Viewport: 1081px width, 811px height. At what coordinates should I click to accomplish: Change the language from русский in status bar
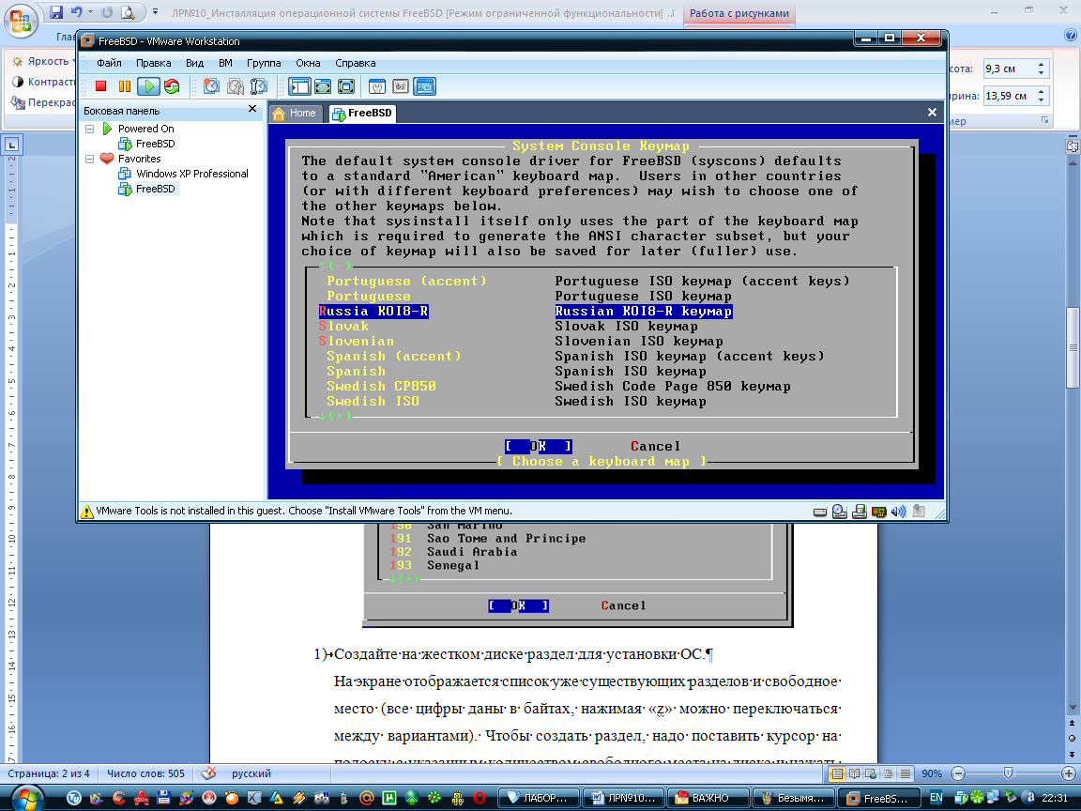251,773
